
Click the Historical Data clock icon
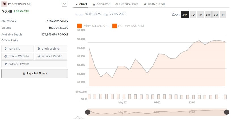[117, 4]
